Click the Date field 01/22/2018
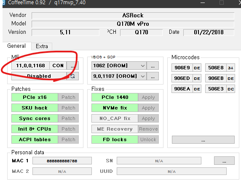Viewport: 241px width, 183px height. pos(209,33)
